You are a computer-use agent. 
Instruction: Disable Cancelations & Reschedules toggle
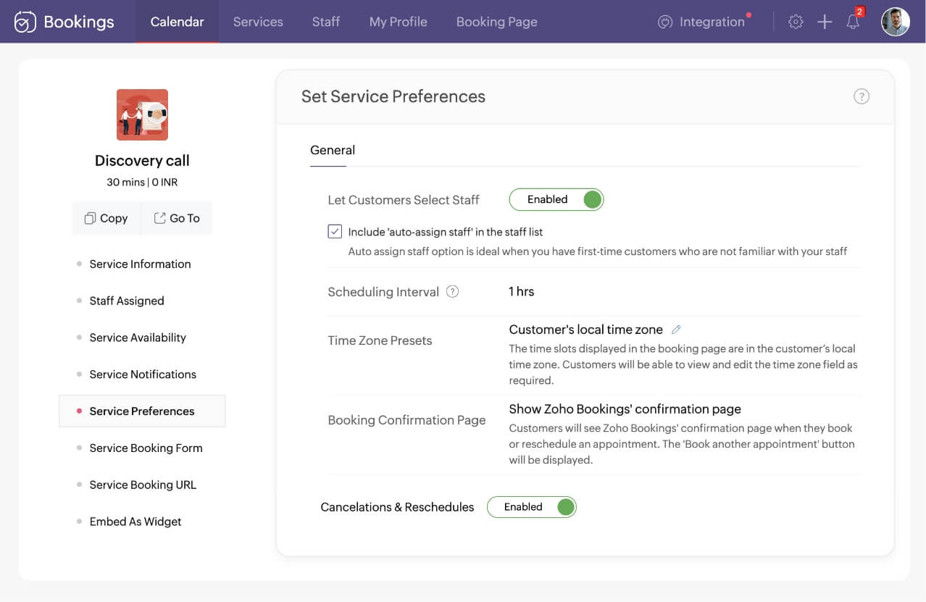click(531, 507)
